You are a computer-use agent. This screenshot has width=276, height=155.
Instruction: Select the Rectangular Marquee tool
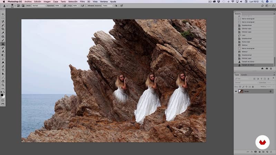coord(3,18)
